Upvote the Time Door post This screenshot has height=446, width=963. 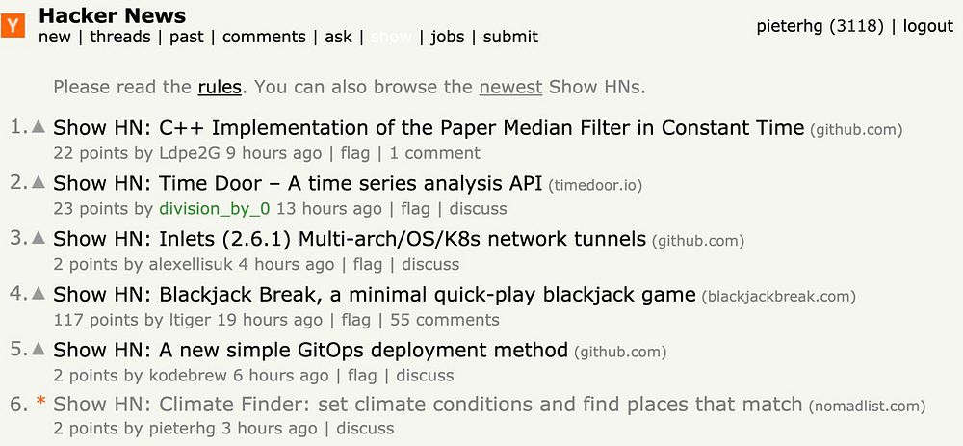click(x=39, y=182)
